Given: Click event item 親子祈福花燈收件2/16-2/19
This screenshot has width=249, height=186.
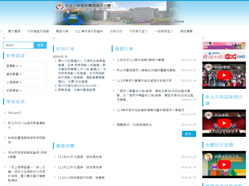Looking at the screenshot, I should 78,86.
